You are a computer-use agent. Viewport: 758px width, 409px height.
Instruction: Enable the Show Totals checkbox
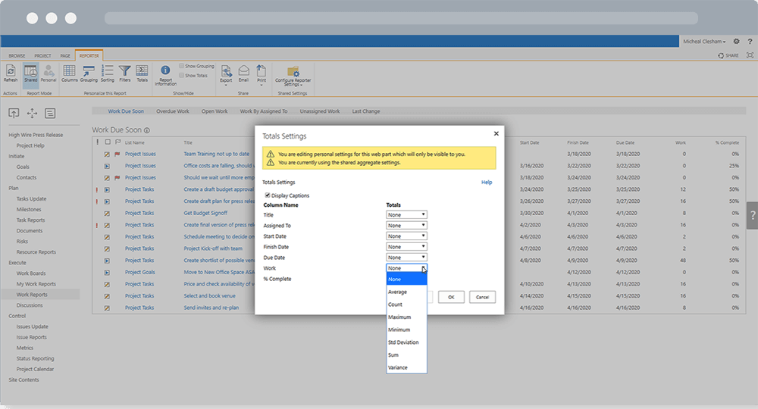[181, 76]
